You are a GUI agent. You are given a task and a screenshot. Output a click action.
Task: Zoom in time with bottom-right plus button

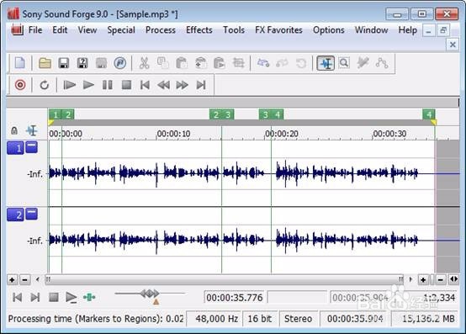click(x=423, y=279)
